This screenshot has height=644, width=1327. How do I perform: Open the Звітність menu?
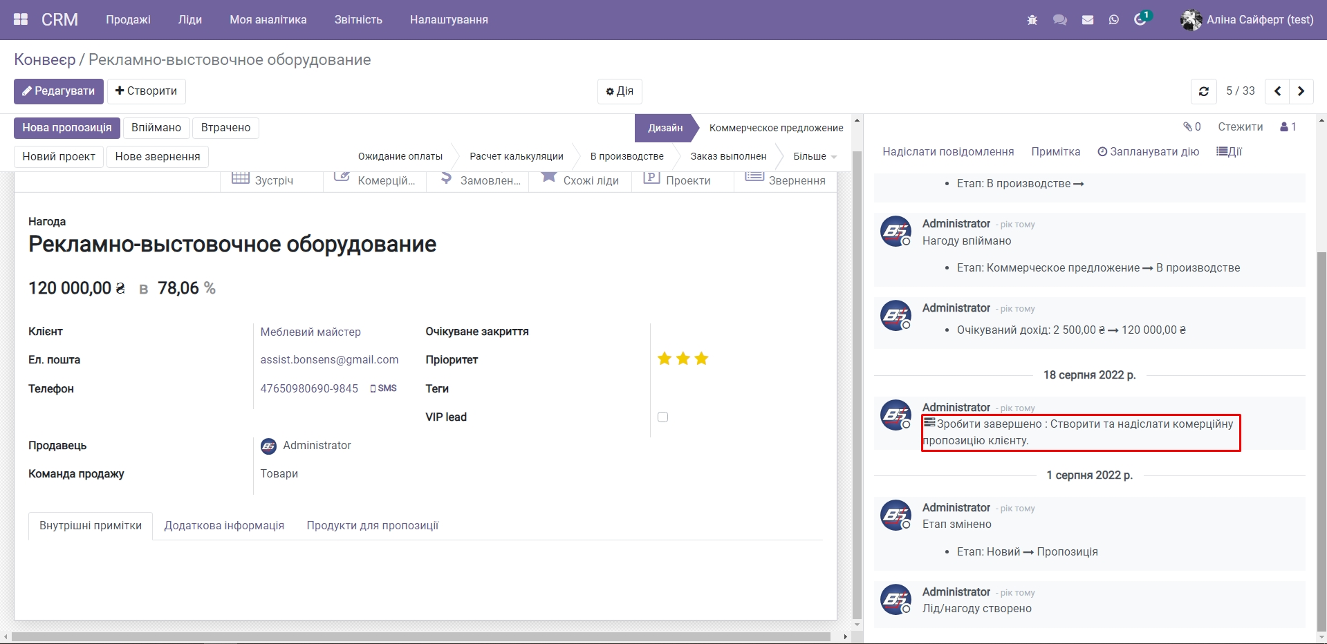tap(358, 20)
